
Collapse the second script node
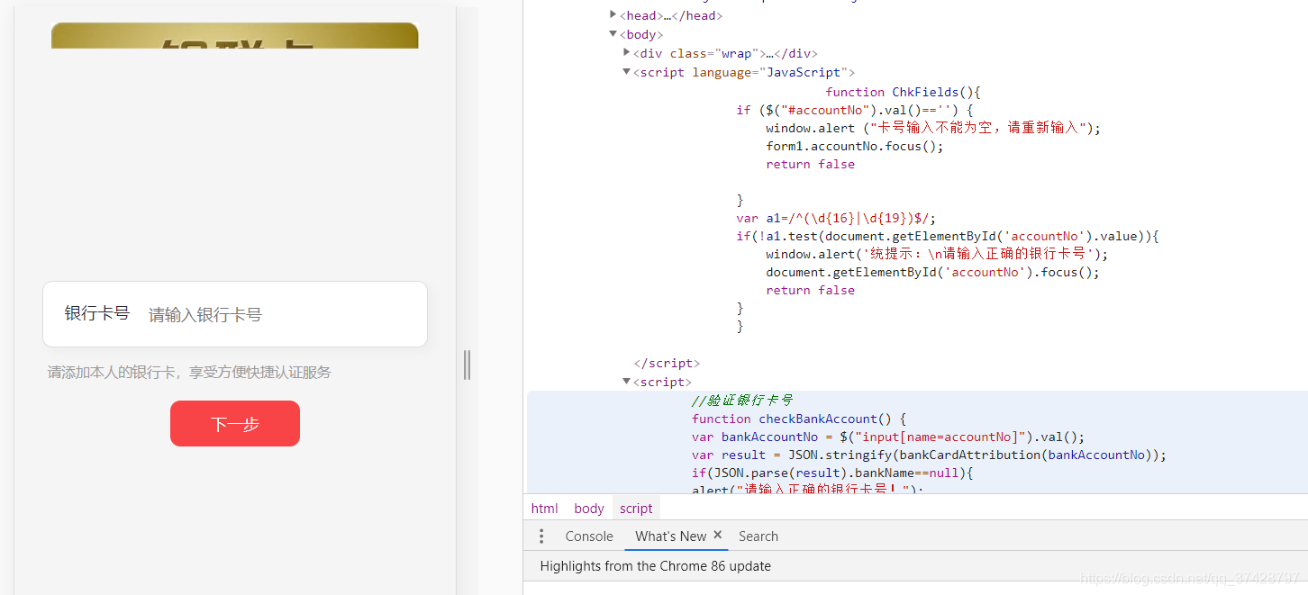point(627,382)
